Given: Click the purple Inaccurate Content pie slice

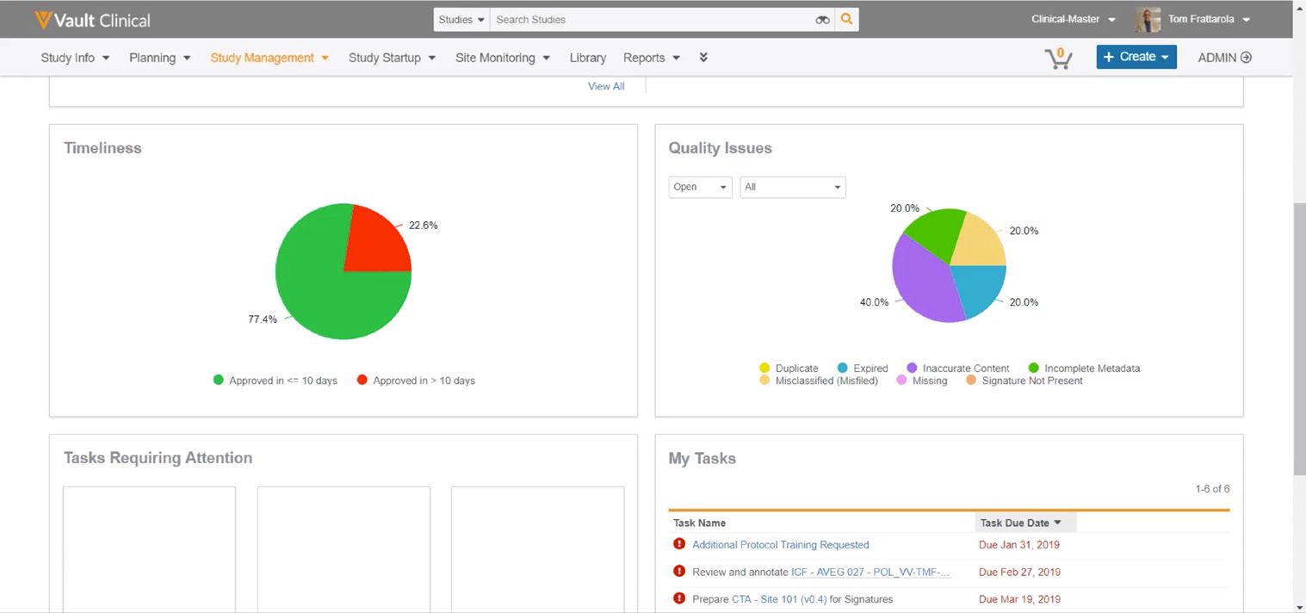Looking at the screenshot, I should [921, 284].
